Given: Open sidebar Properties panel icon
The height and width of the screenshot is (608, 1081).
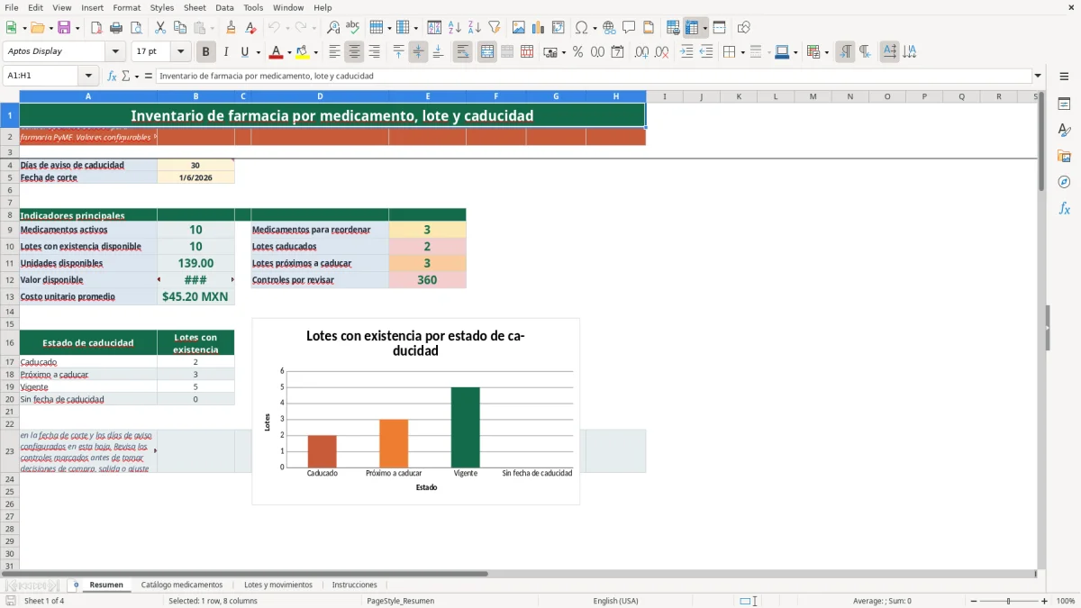Looking at the screenshot, I should [x=1064, y=104].
